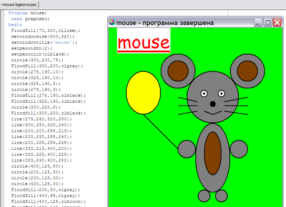The image size is (286, 207).
Task: Click the mouse's black nose
Action: (213, 103)
